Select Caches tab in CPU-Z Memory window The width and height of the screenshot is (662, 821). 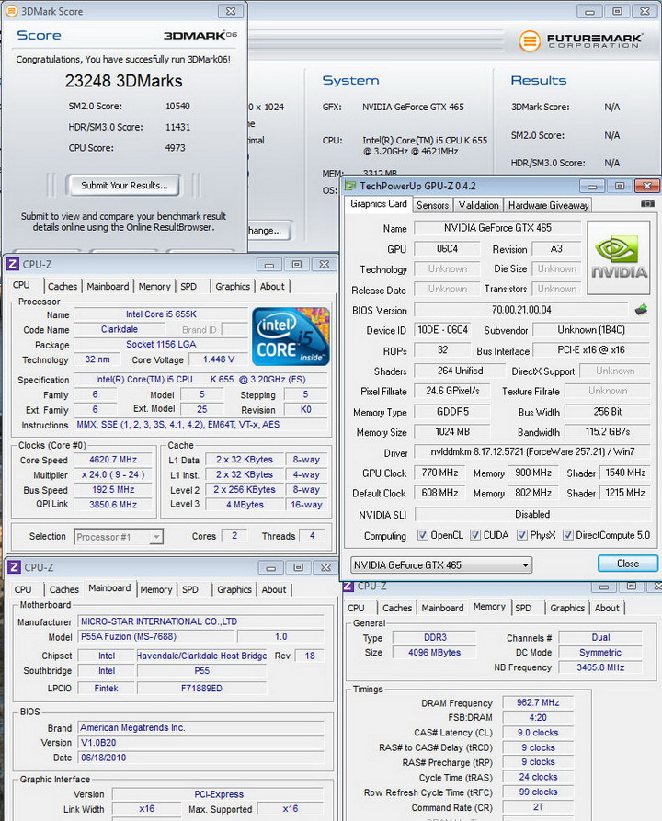click(397, 608)
